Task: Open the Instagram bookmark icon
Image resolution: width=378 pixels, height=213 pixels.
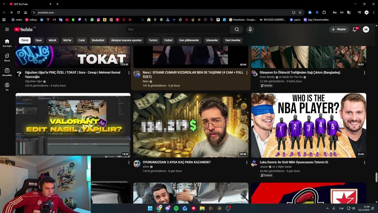Action: tap(98, 20)
